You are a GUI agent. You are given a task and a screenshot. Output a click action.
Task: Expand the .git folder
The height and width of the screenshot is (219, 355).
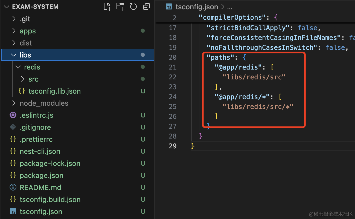pos(25,19)
